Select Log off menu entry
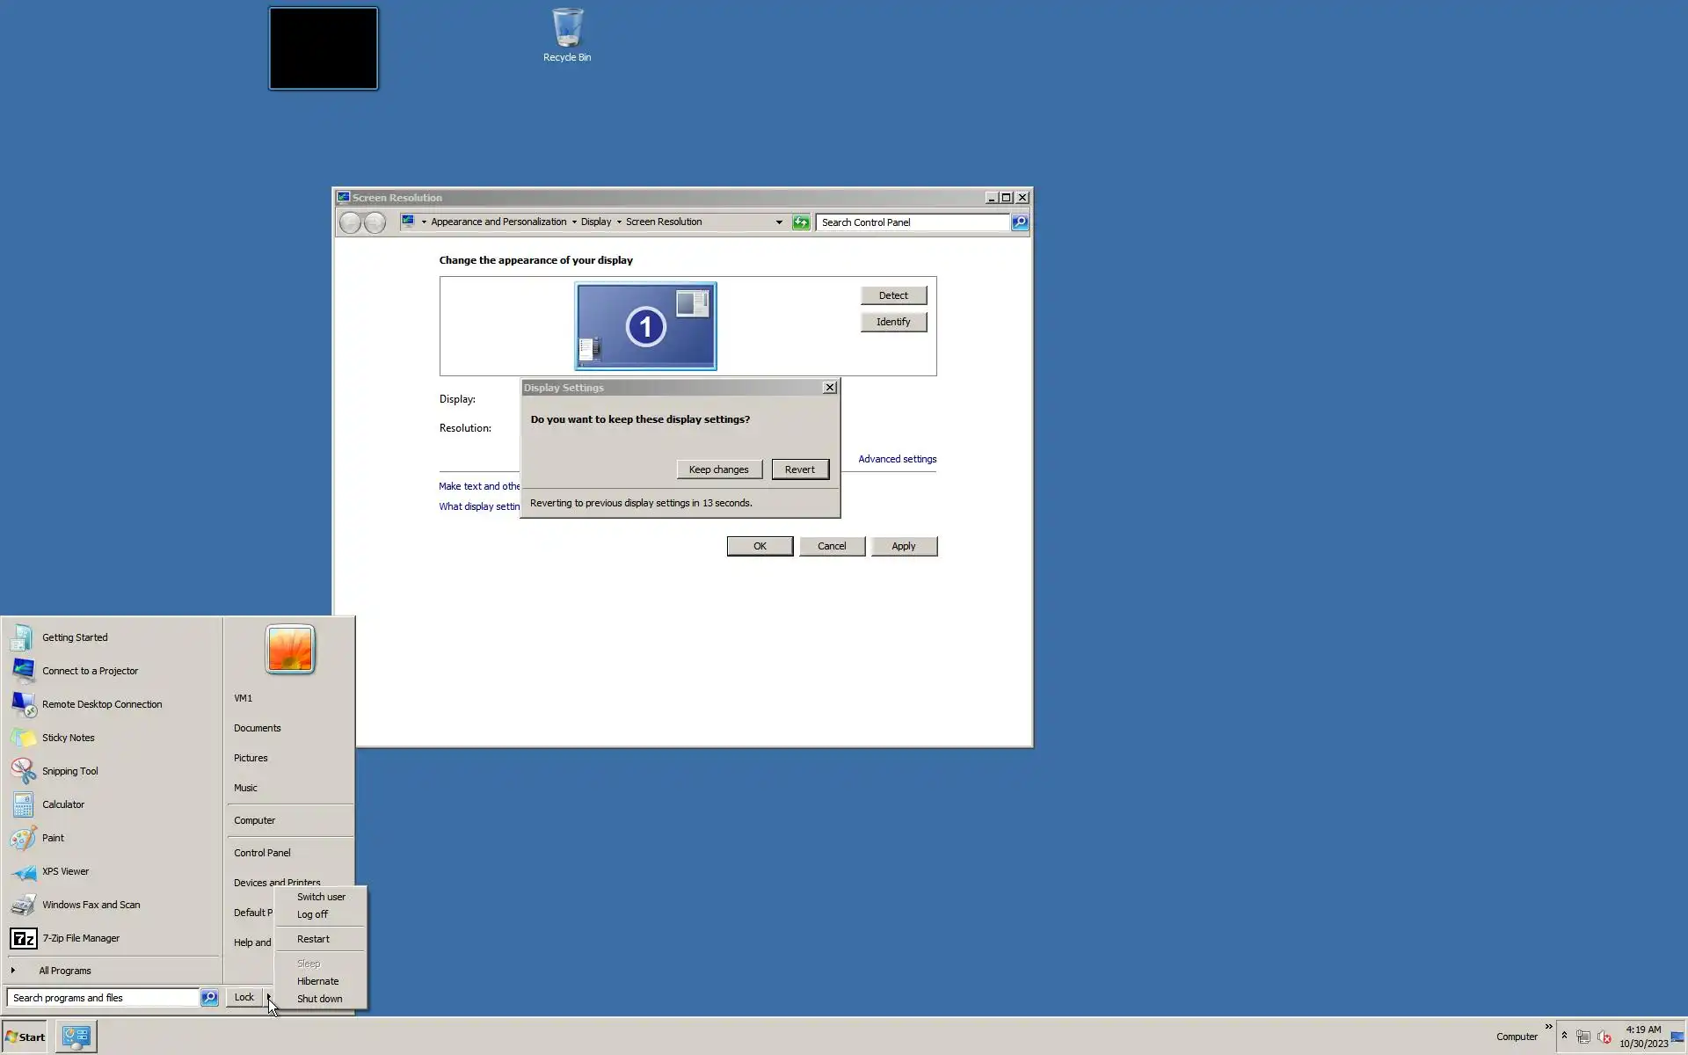This screenshot has height=1055, width=1688. pyautogui.click(x=312, y=914)
